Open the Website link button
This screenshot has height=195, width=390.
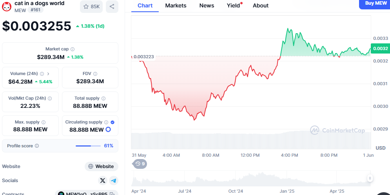(102, 166)
